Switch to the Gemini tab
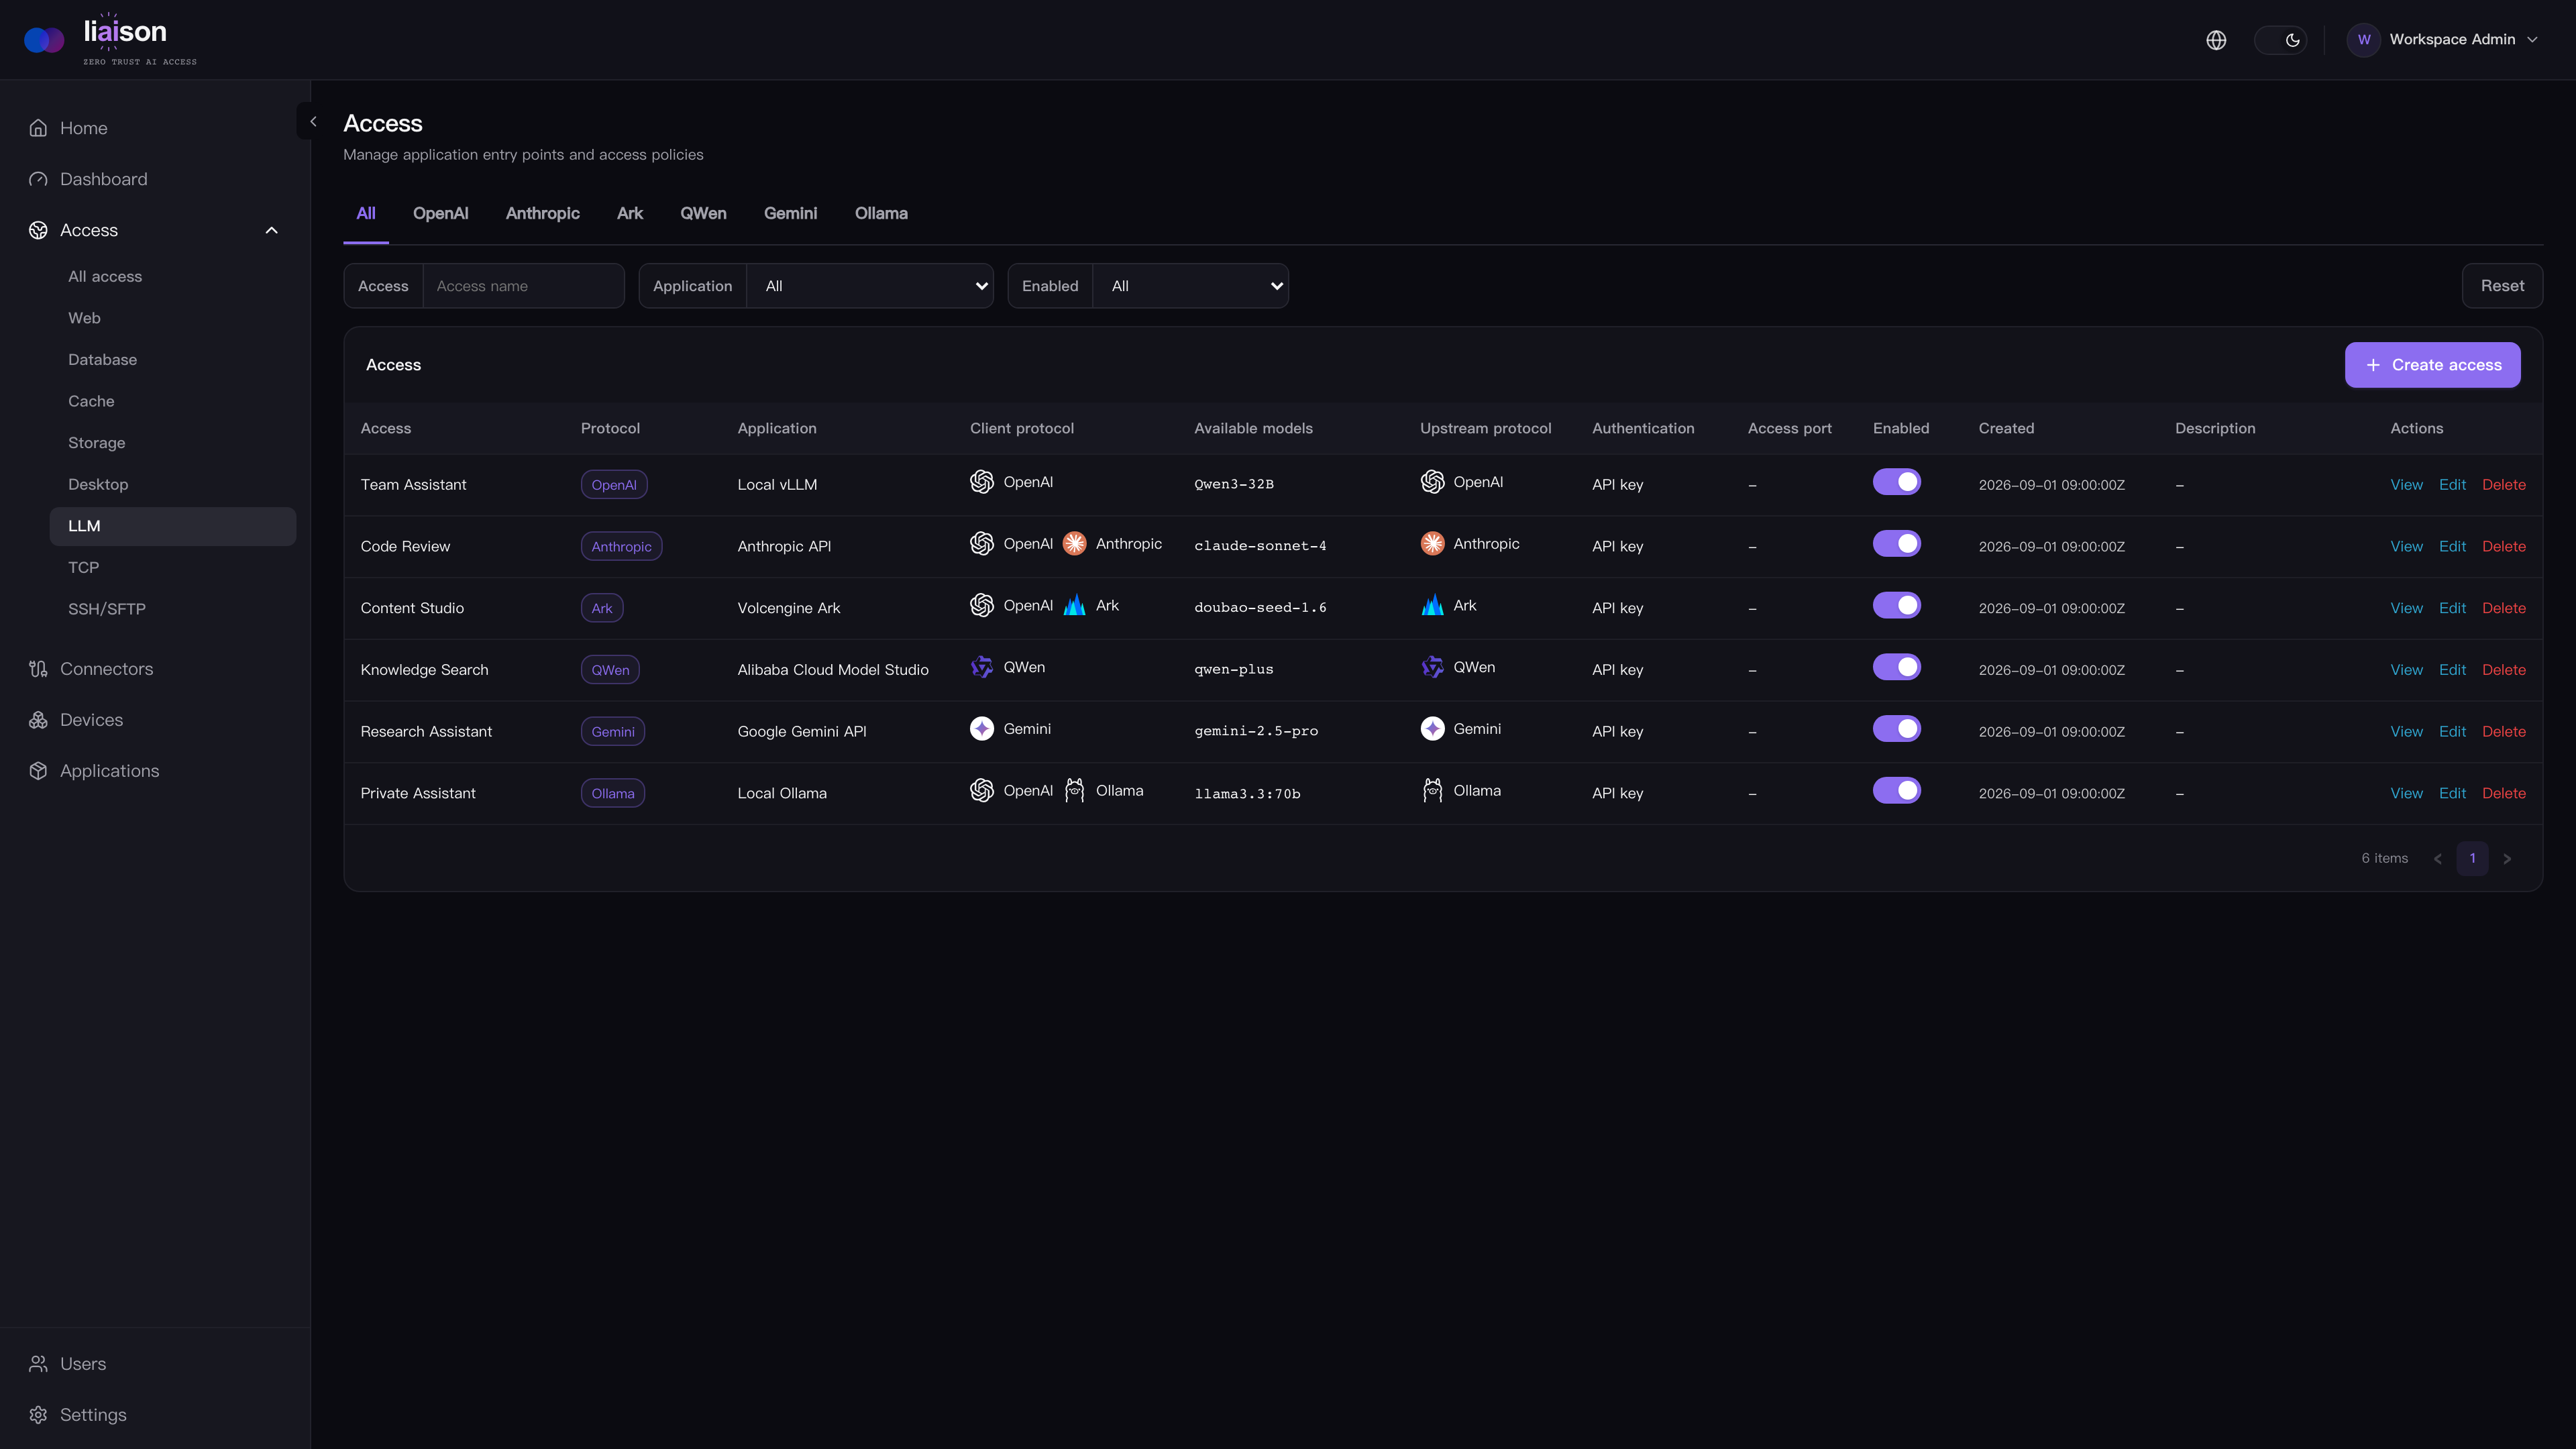The width and height of the screenshot is (2576, 1449). coord(790,213)
